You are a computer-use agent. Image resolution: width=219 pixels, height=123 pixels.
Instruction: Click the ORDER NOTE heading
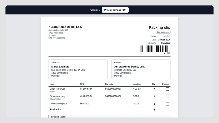(x=58, y=117)
